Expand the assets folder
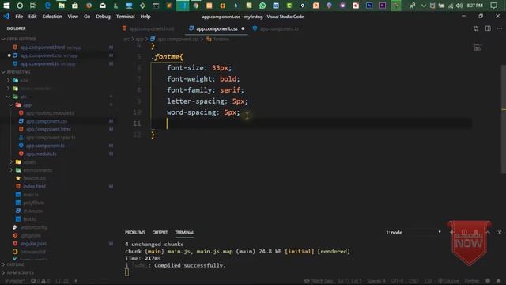The width and height of the screenshot is (506, 285). point(30,161)
